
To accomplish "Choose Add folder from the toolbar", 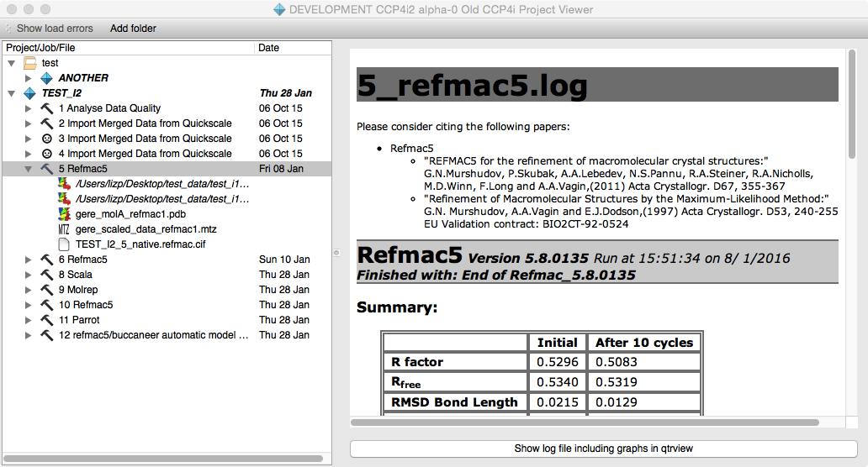I will click(x=133, y=29).
